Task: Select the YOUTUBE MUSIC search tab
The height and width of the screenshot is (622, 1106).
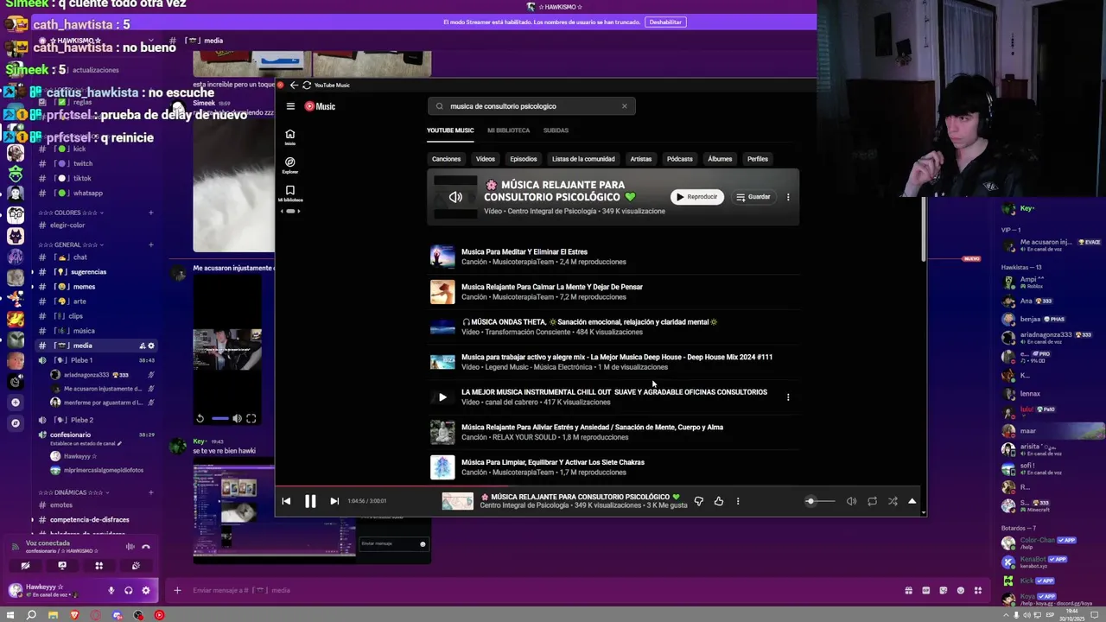Action: (450, 130)
